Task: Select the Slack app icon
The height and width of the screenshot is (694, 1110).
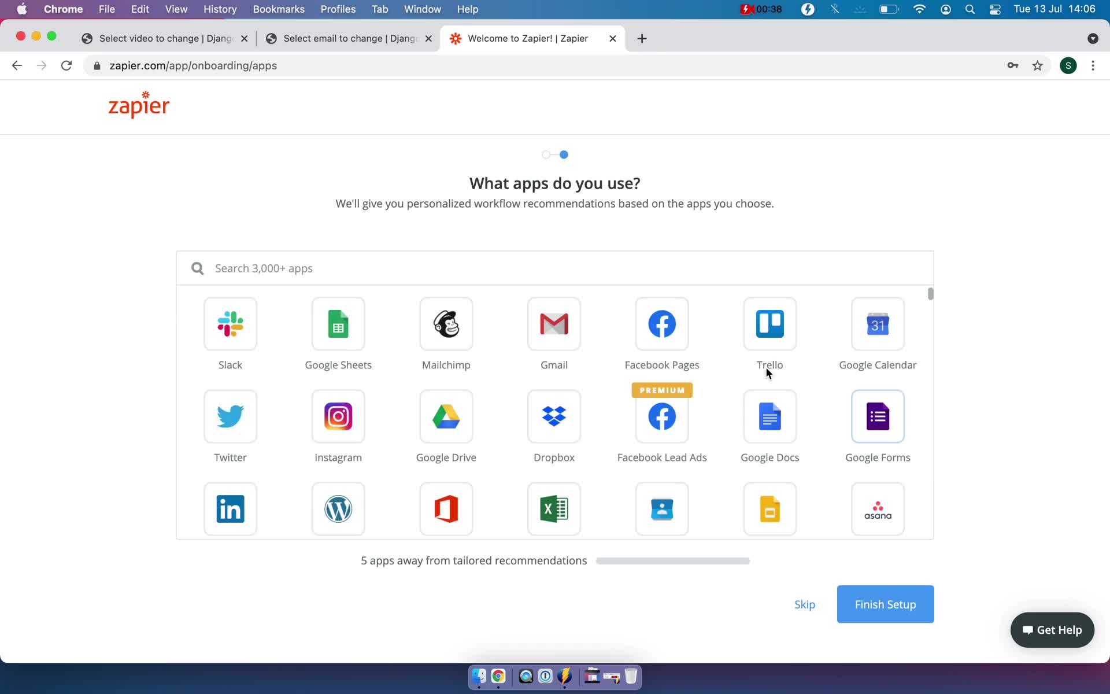Action: pyautogui.click(x=231, y=323)
